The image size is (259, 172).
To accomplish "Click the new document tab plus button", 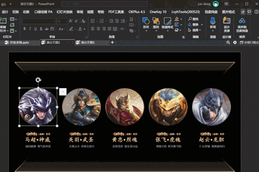I will [x=112, y=42].
